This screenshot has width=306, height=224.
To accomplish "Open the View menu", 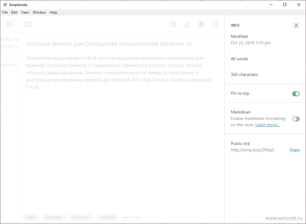I will (25, 12).
